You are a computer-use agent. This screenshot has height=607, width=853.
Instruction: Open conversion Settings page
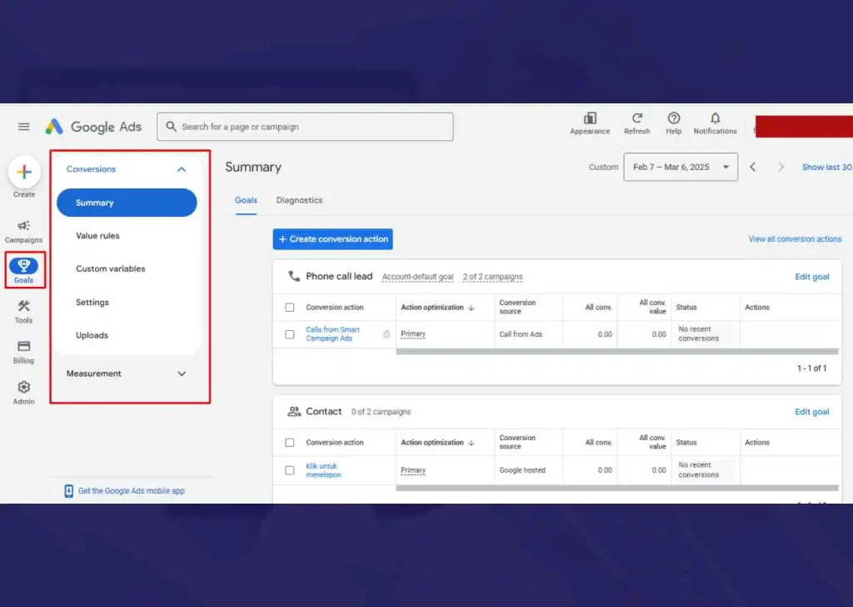coord(92,302)
